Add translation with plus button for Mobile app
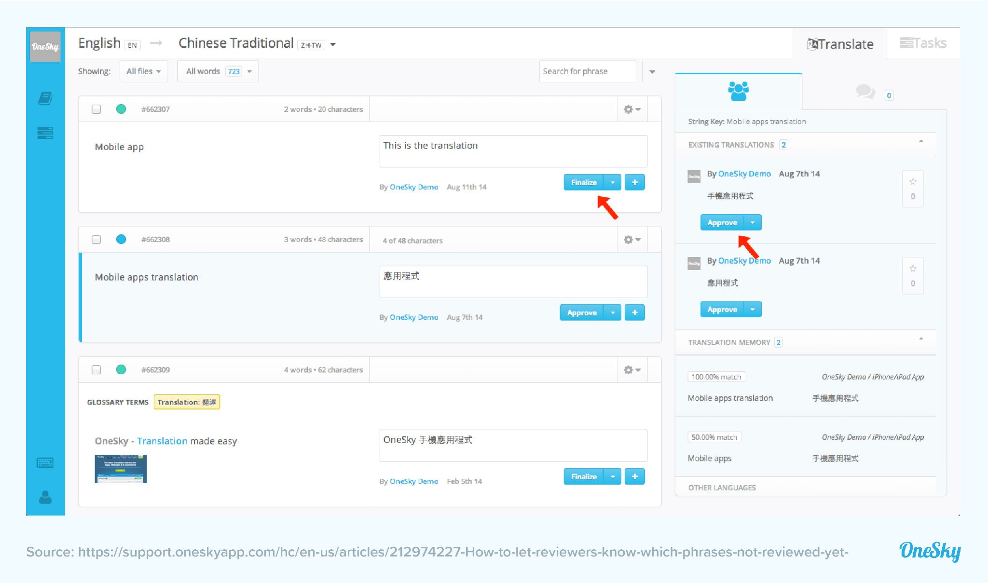The height and width of the screenshot is (583, 988). click(x=635, y=182)
